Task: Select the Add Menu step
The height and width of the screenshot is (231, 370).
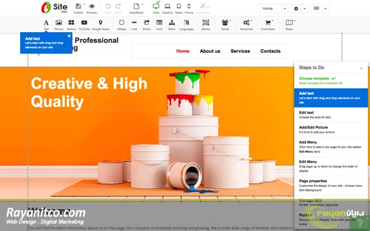Action: 331,147
